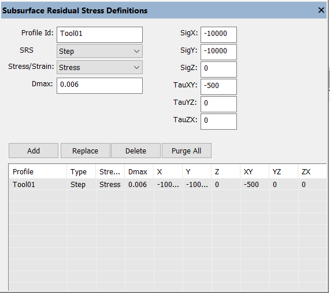The width and height of the screenshot is (330, 293).
Task: Click the Replace button
Action: [85, 151]
